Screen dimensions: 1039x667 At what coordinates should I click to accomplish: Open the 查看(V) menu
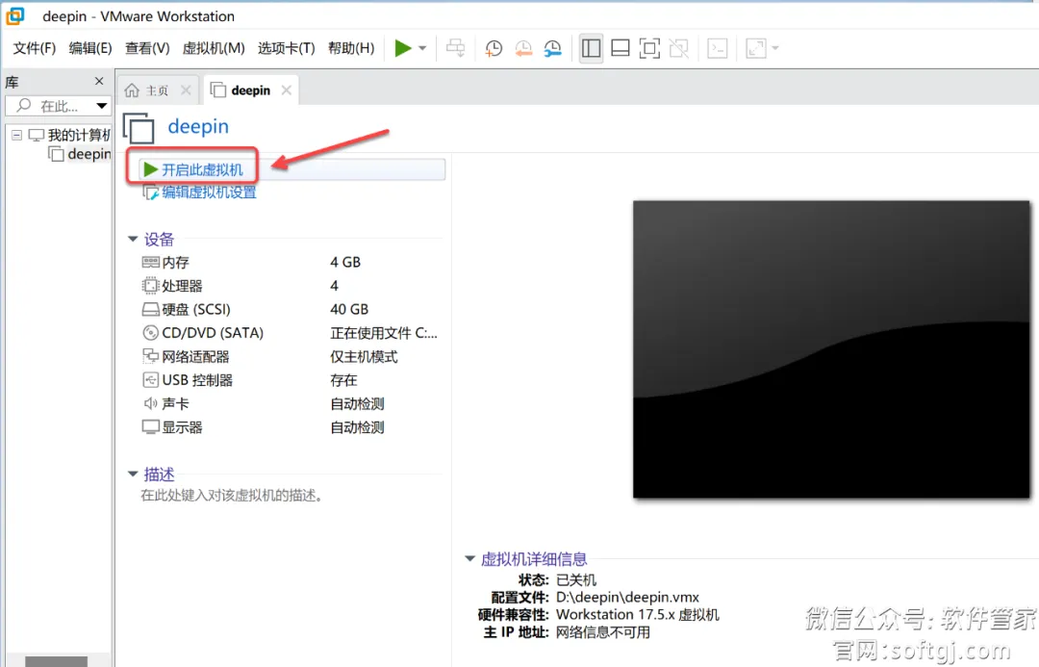(147, 48)
